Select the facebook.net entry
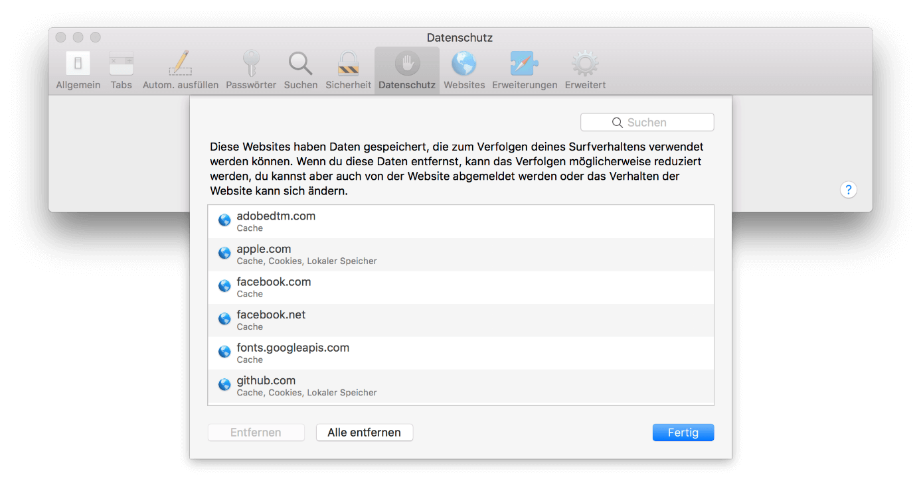921x477 pixels. [x=461, y=320]
